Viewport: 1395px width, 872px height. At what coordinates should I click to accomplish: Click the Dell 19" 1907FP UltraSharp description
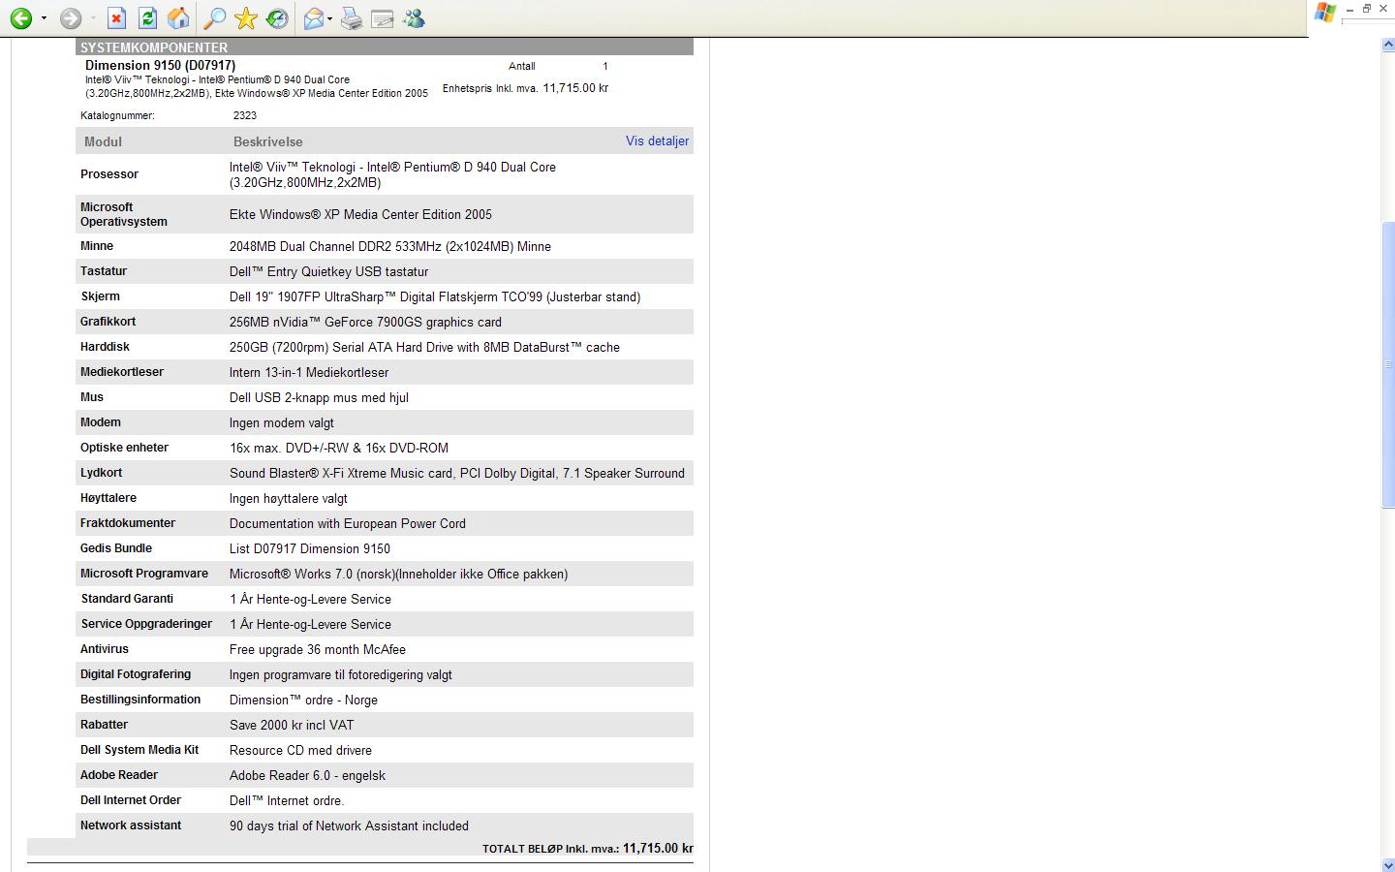tap(435, 296)
